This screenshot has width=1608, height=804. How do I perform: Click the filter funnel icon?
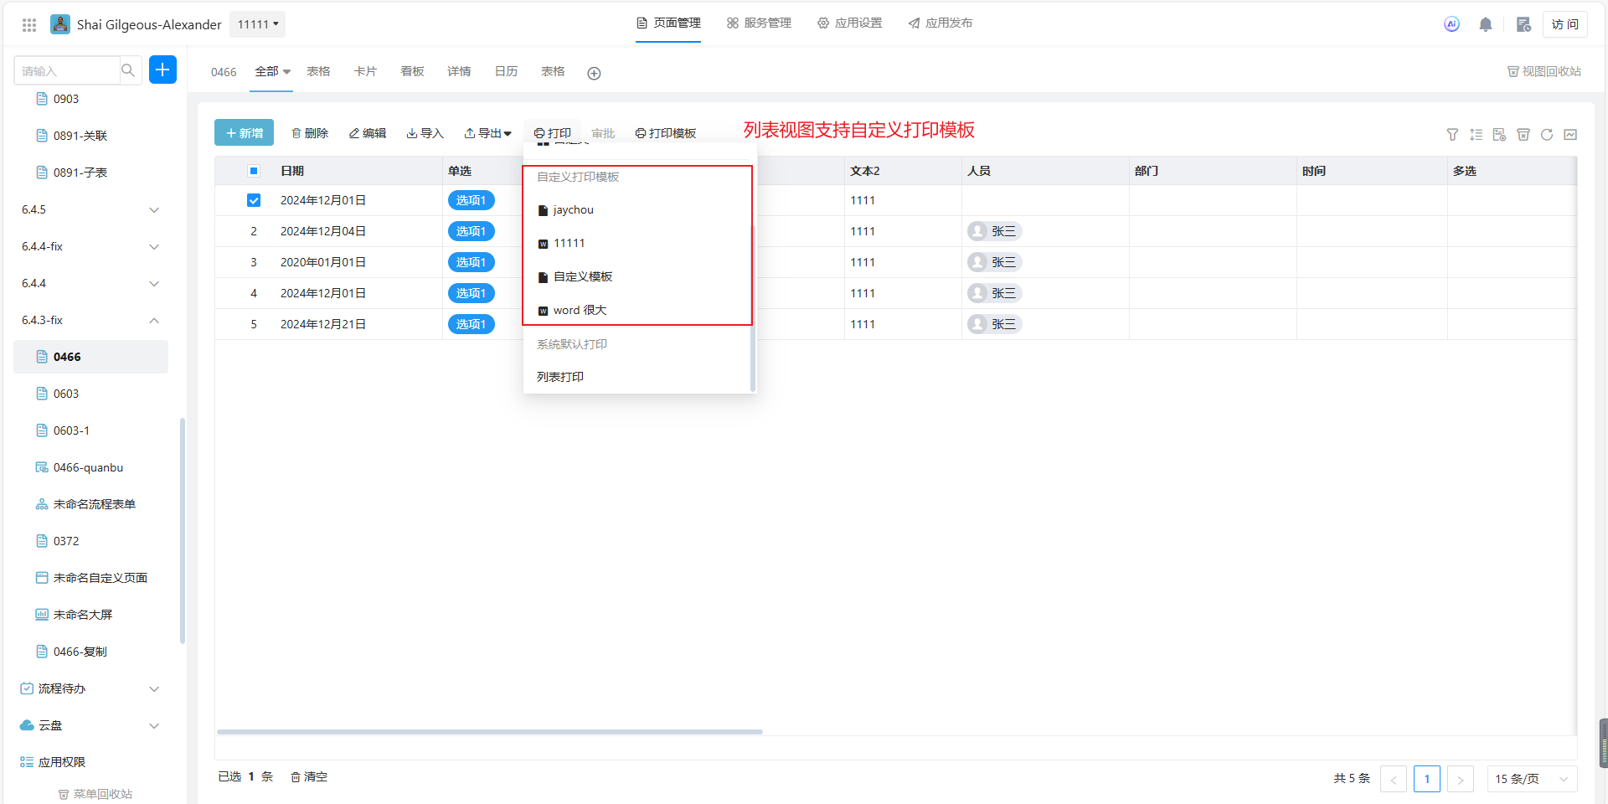click(x=1452, y=135)
